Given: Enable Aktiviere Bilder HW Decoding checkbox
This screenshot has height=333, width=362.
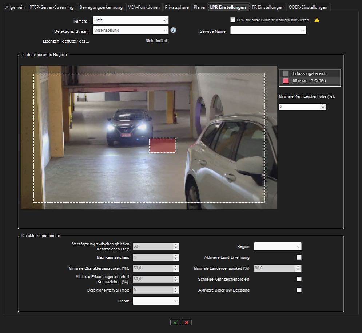Looking at the screenshot, I should 299,290.
